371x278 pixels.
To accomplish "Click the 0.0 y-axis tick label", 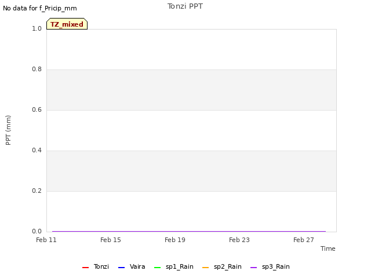I will click(x=37, y=231).
